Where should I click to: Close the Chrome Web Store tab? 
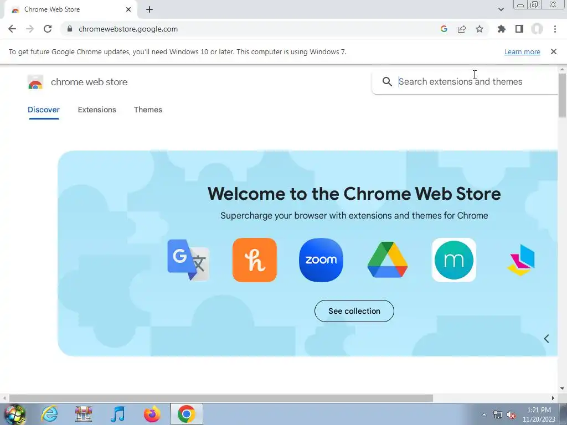pos(128,9)
